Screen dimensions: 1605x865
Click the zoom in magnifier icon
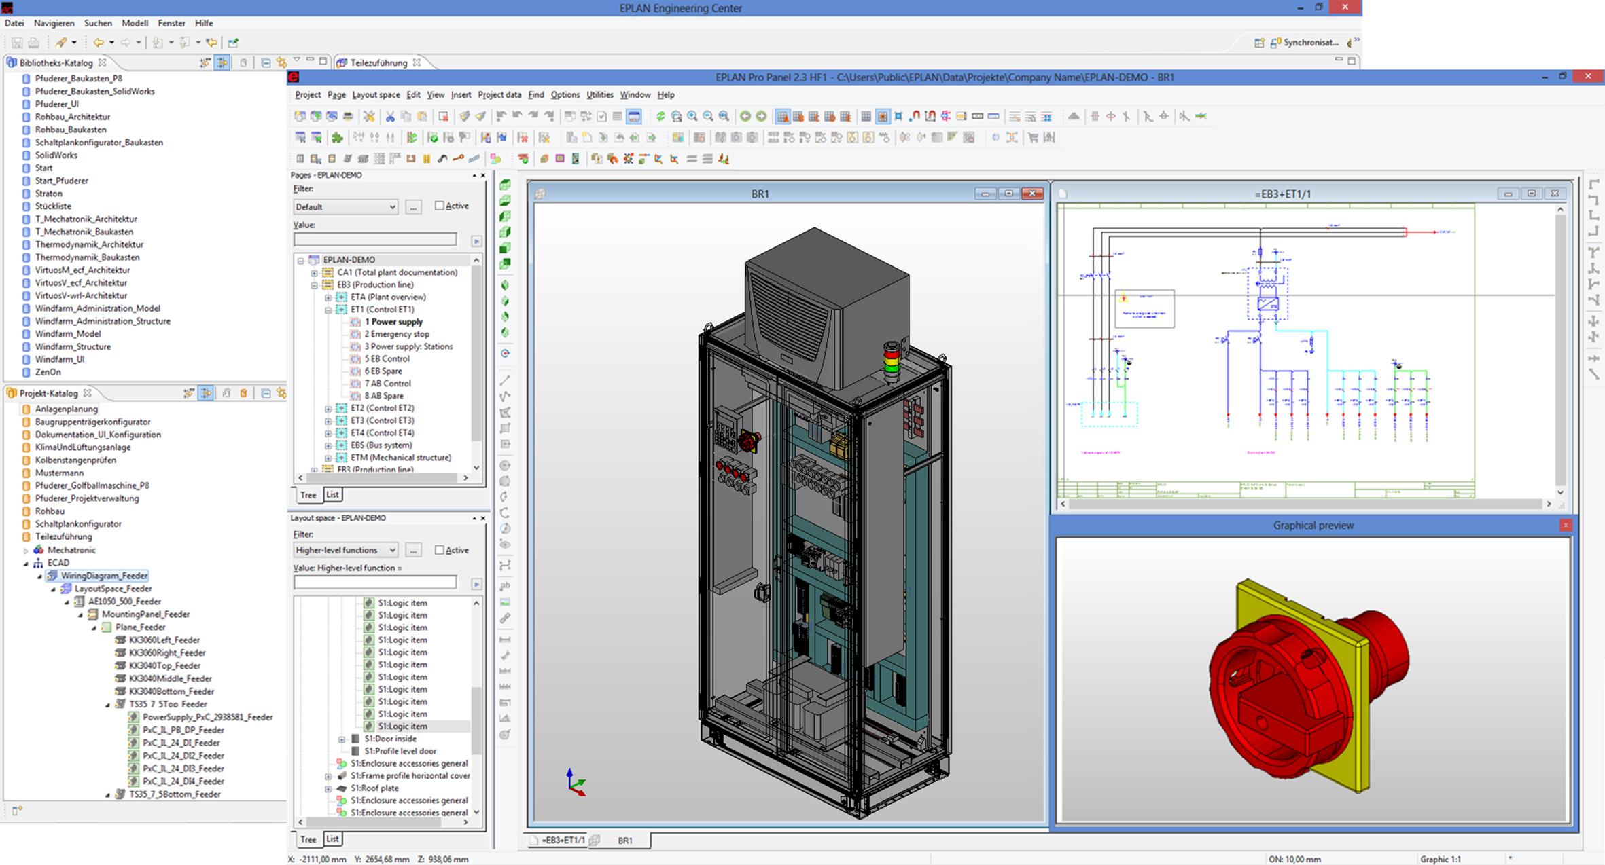coord(692,116)
